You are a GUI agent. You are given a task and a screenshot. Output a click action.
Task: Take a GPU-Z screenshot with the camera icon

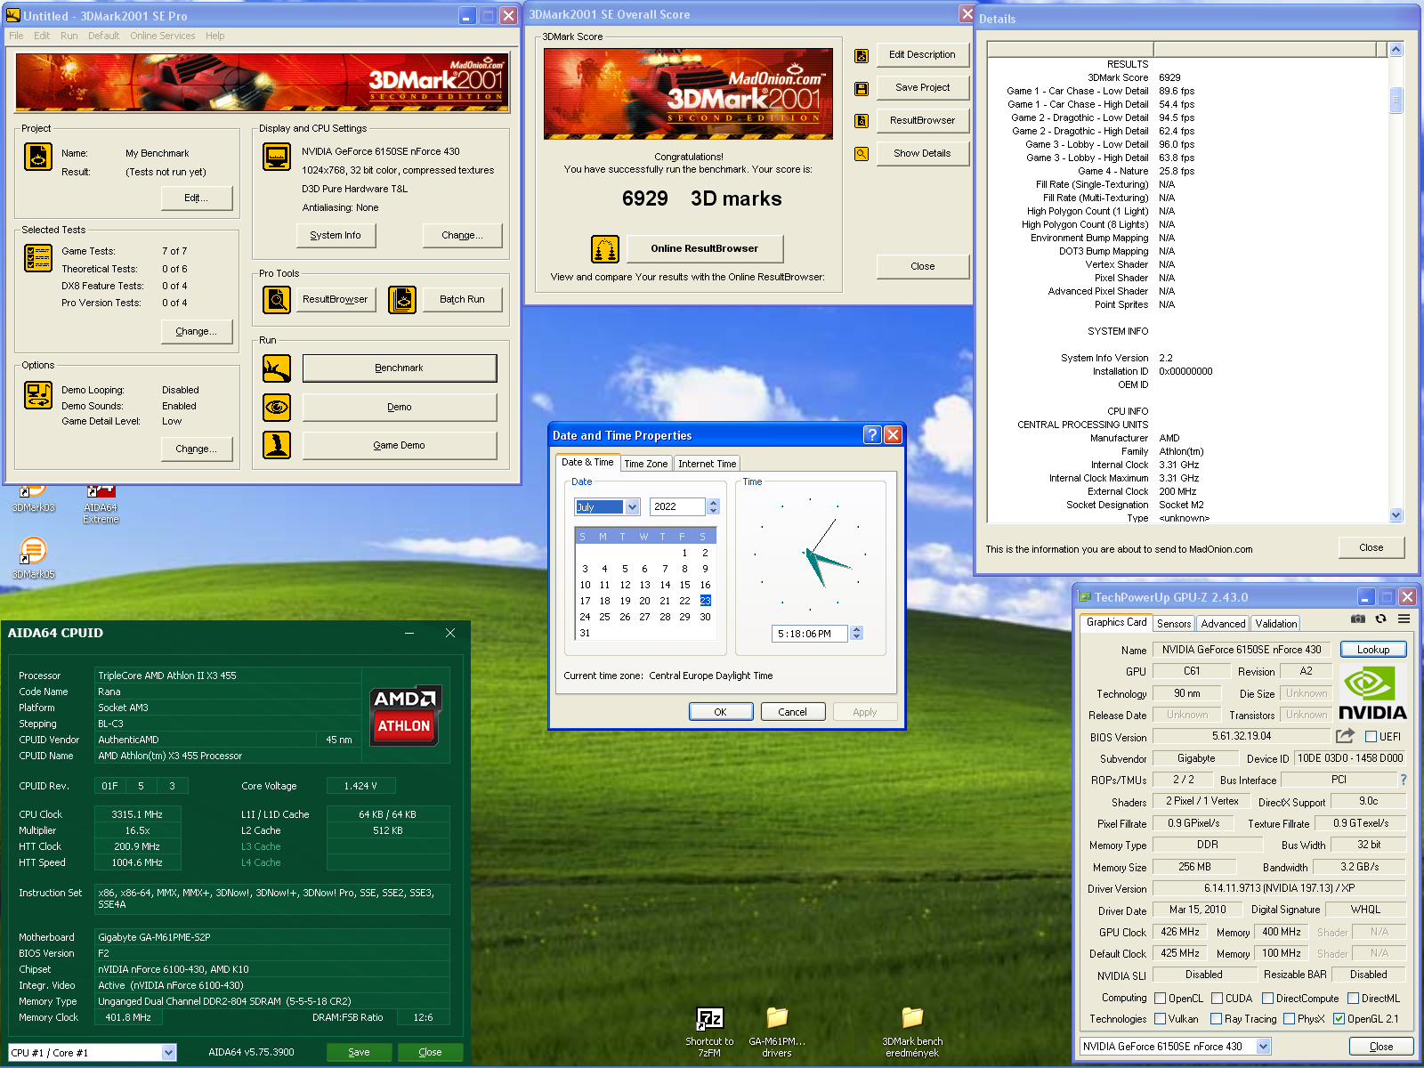tap(1357, 619)
